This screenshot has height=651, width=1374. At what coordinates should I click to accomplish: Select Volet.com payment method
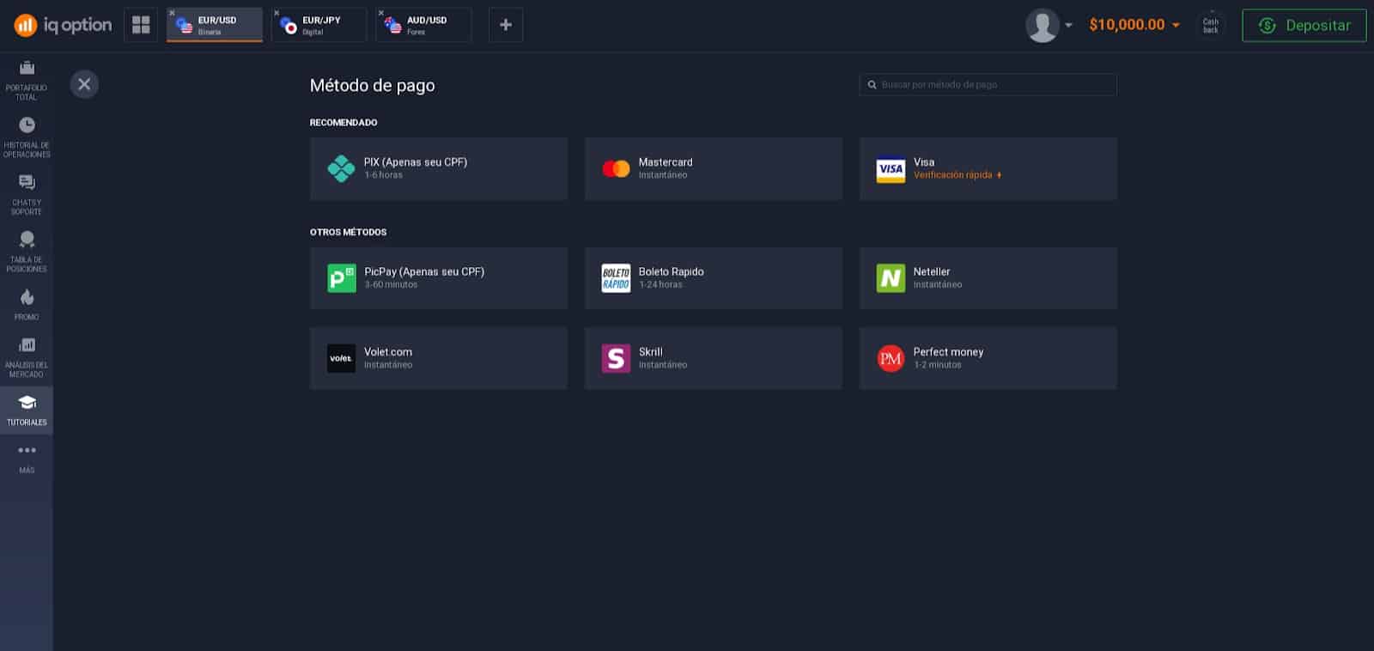(x=439, y=358)
